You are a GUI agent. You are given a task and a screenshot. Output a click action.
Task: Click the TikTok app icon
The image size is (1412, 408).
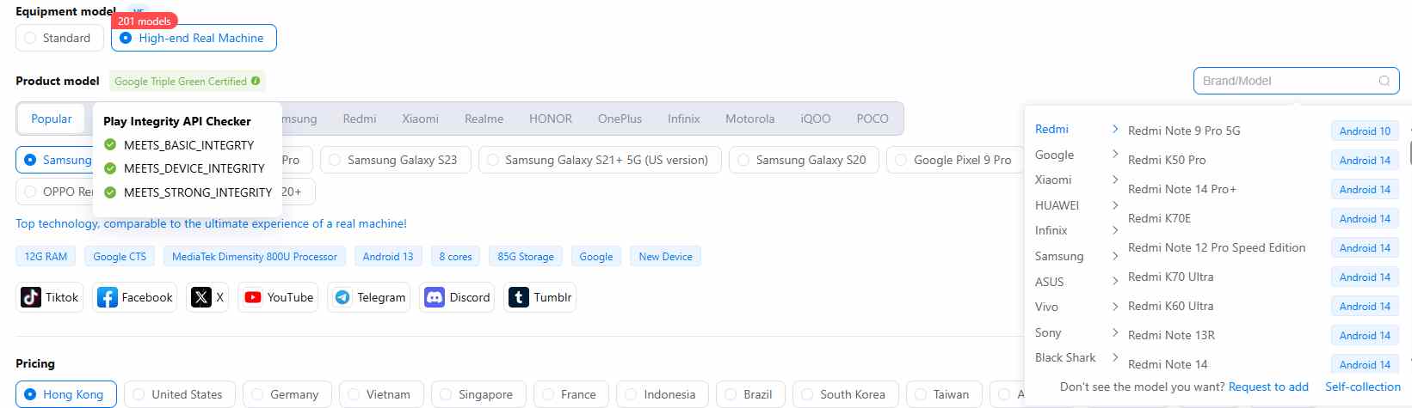[31, 297]
